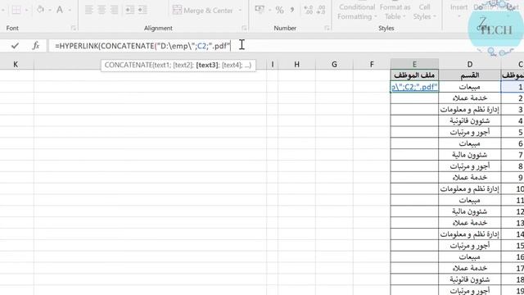Click the Accounting Number Format icon
Viewport: 524px width, 295px height.
[260, 10]
